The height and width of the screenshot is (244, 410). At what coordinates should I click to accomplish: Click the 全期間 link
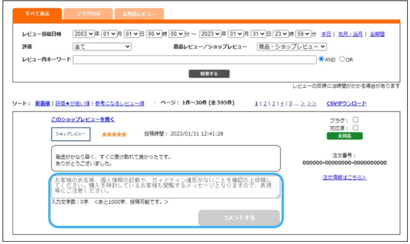[x=377, y=34]
